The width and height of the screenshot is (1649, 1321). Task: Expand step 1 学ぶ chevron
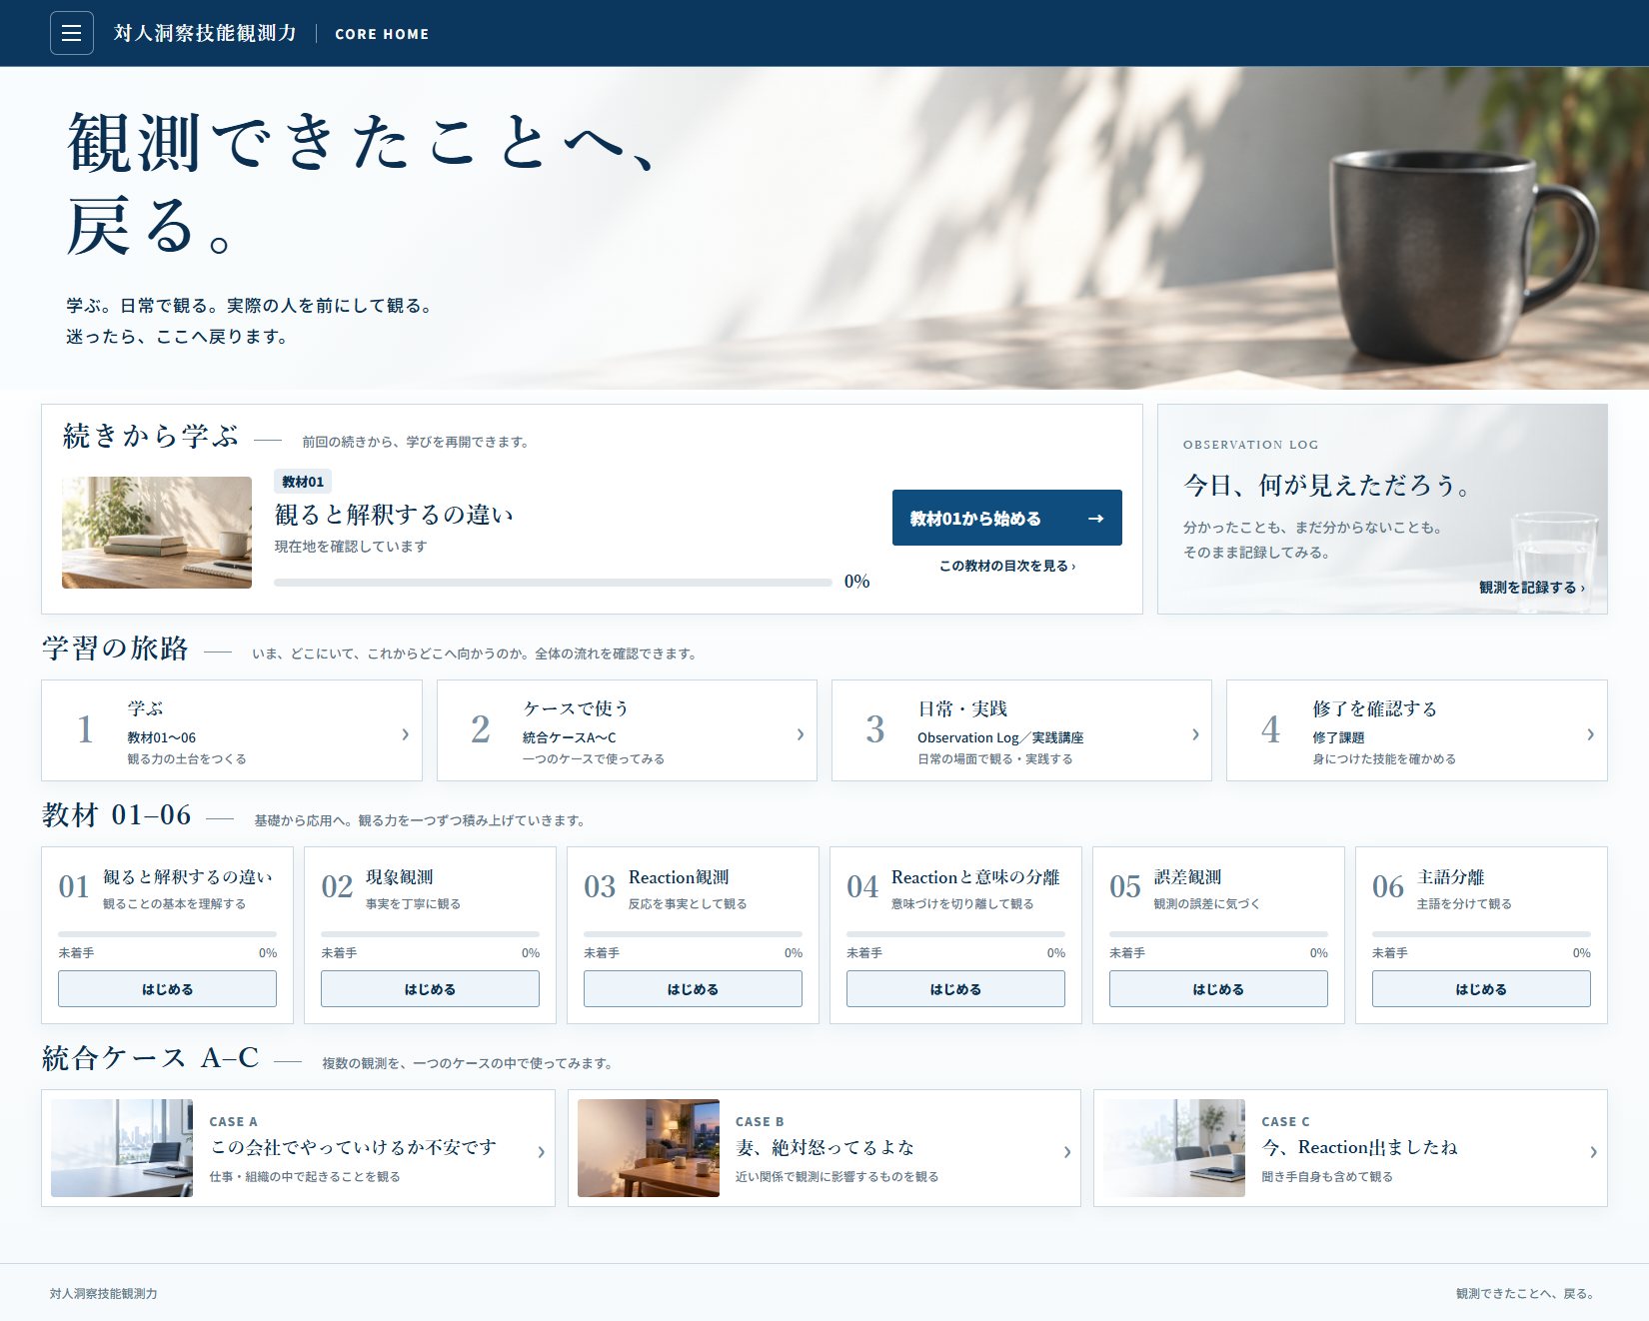405,734
